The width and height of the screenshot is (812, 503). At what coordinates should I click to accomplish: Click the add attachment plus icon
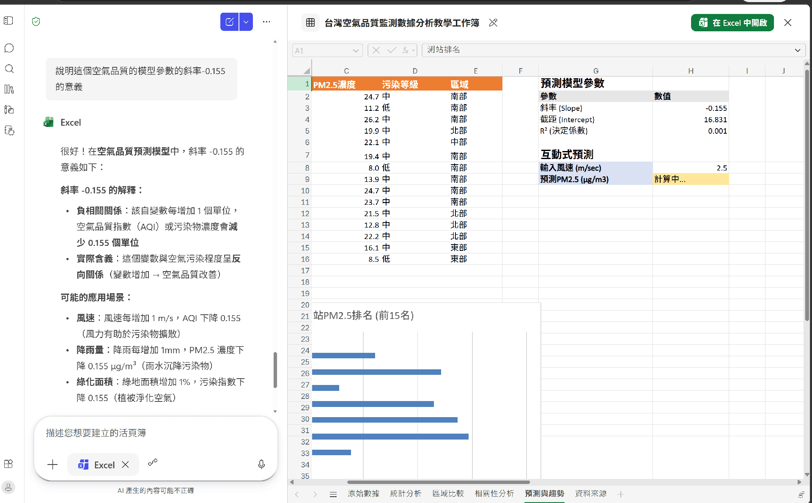tap(52, 465)
